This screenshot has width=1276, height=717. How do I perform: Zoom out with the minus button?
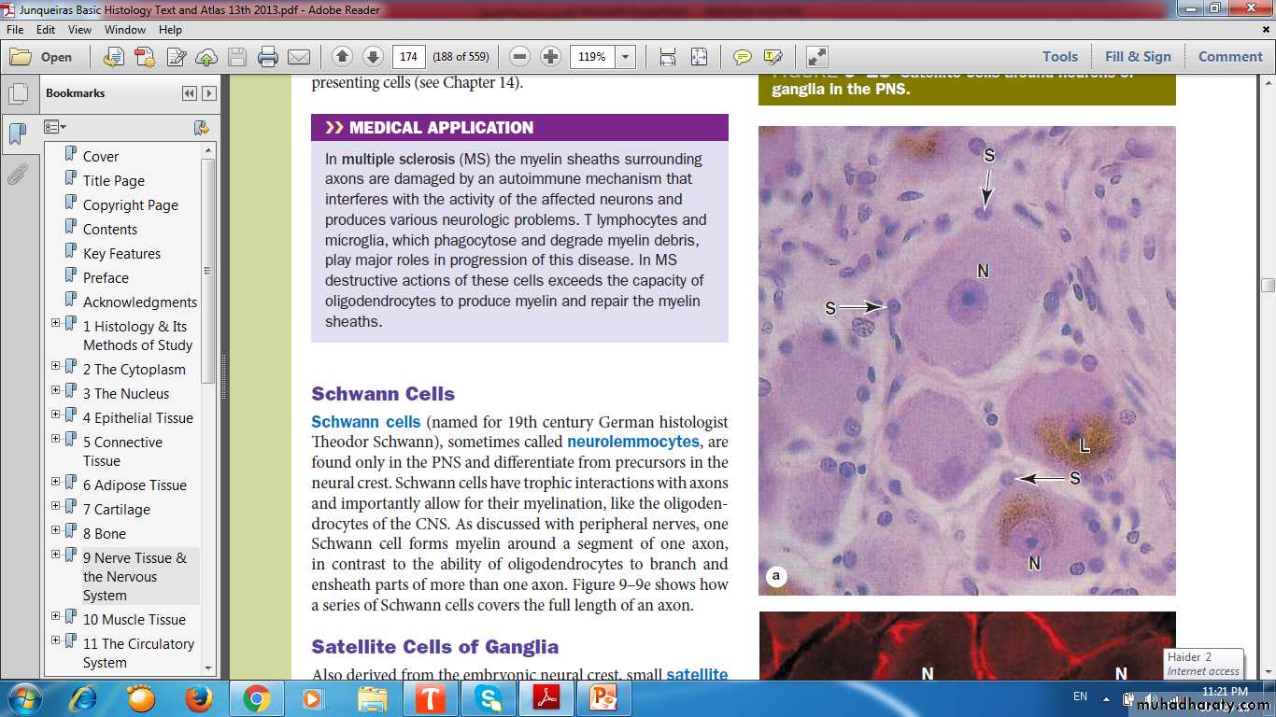tap(520, 57)
